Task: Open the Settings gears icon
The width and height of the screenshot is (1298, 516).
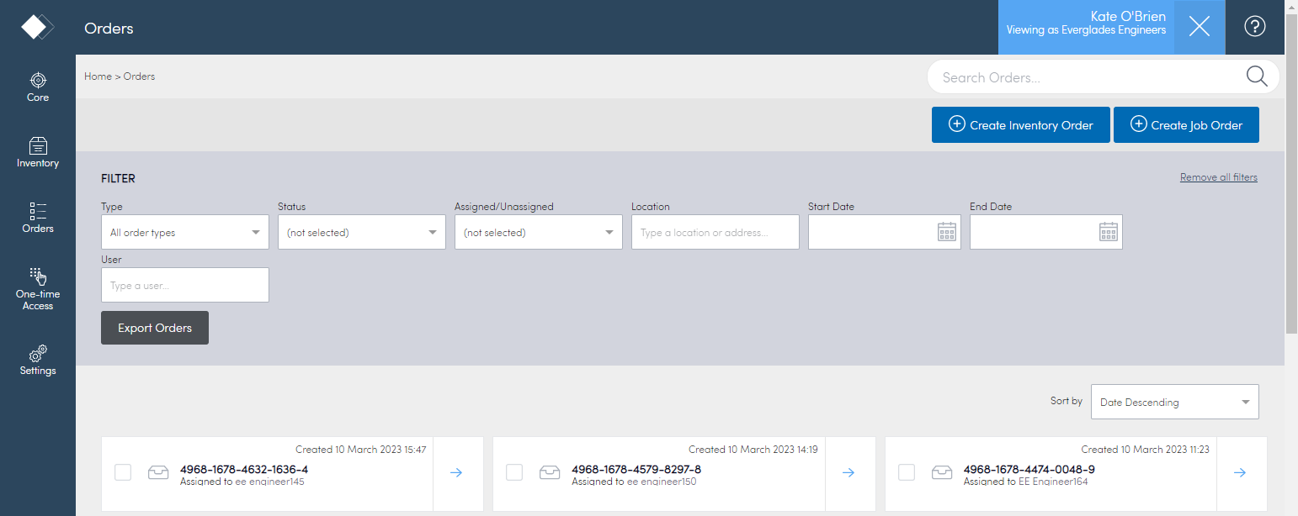Action: 38,354
